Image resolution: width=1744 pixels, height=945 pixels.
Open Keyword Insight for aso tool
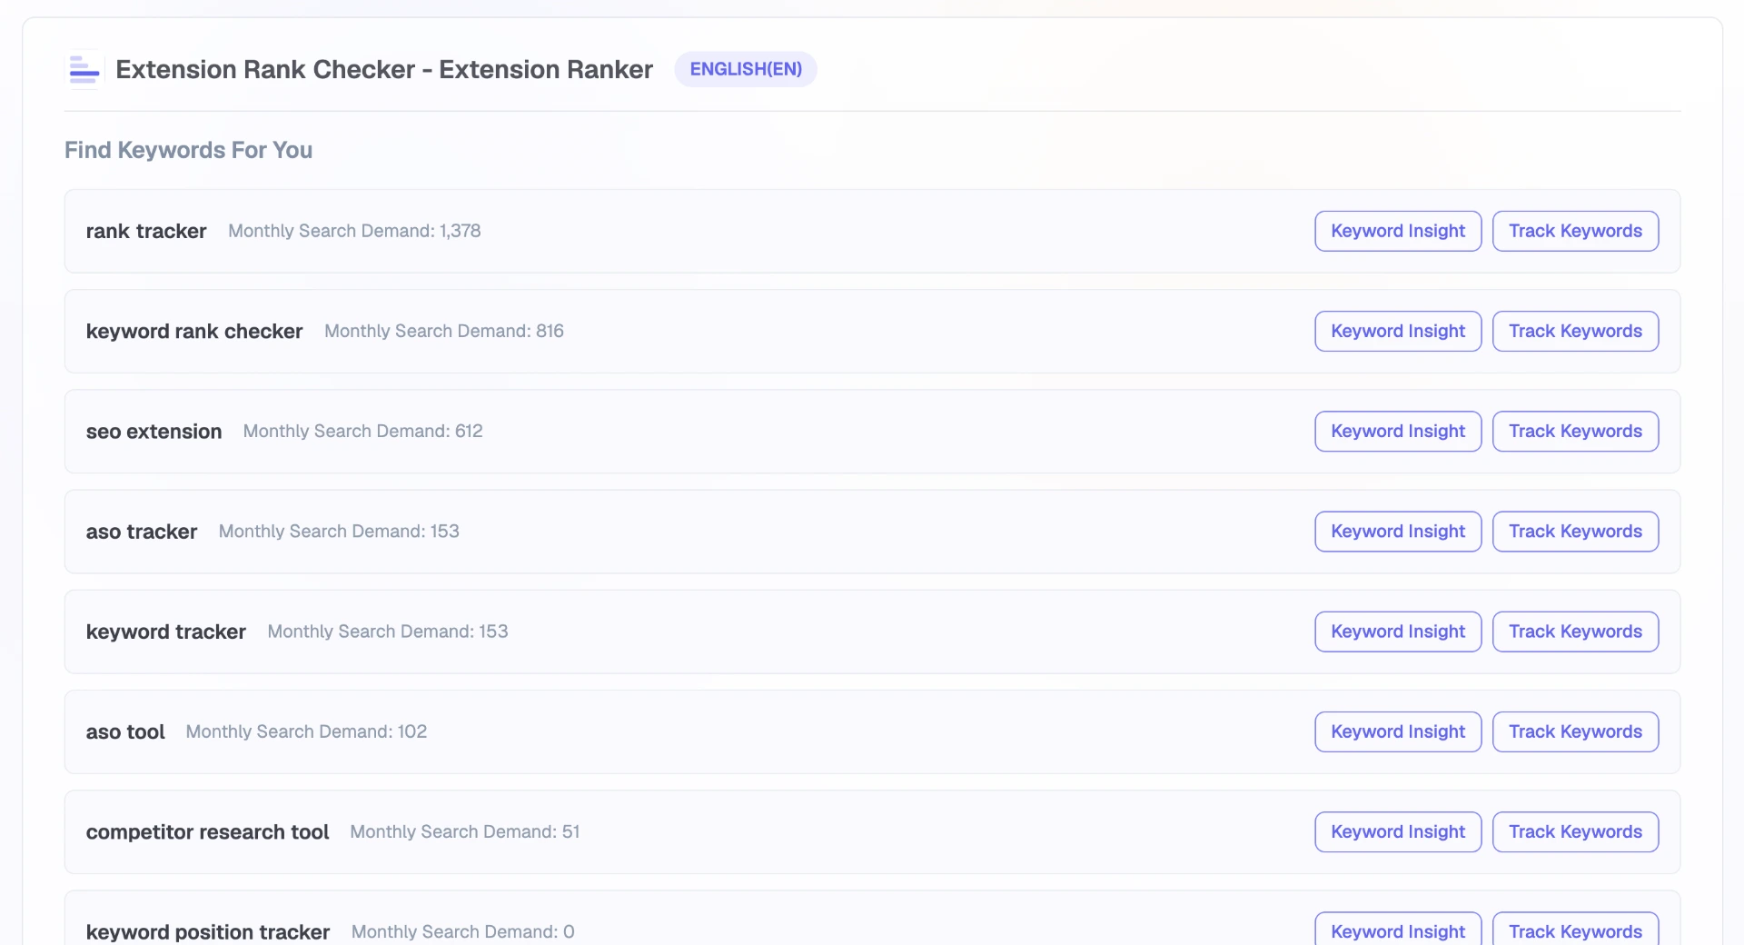[1398, 731]
